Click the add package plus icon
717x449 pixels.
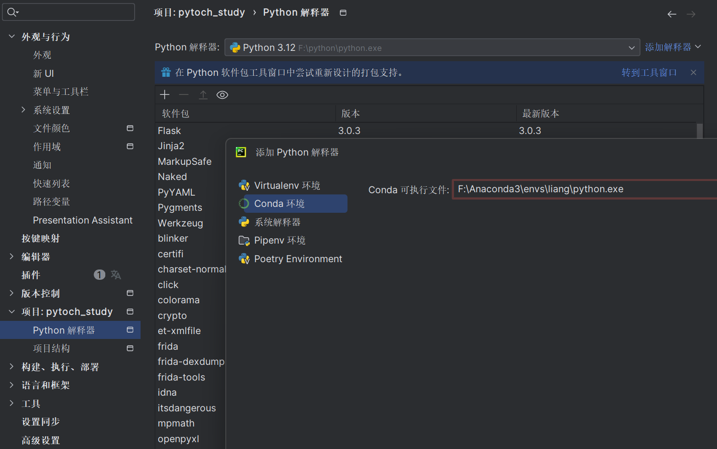[x=165, y=95]
